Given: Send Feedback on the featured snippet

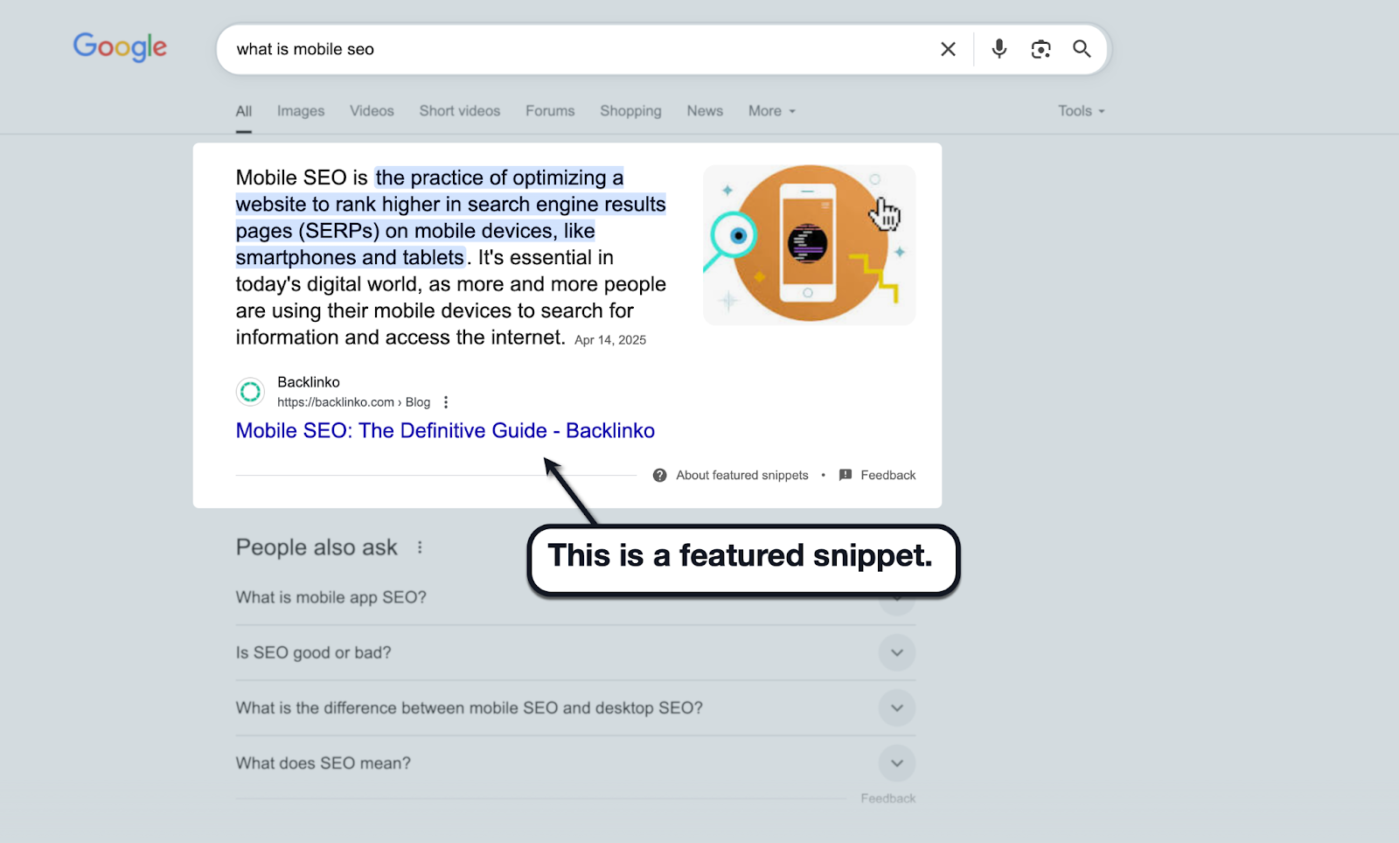Looking at the screenshot, I should (x=888, y=475).
